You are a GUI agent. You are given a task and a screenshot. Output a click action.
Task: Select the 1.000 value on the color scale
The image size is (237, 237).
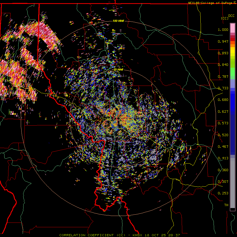[x=223, y=29]
